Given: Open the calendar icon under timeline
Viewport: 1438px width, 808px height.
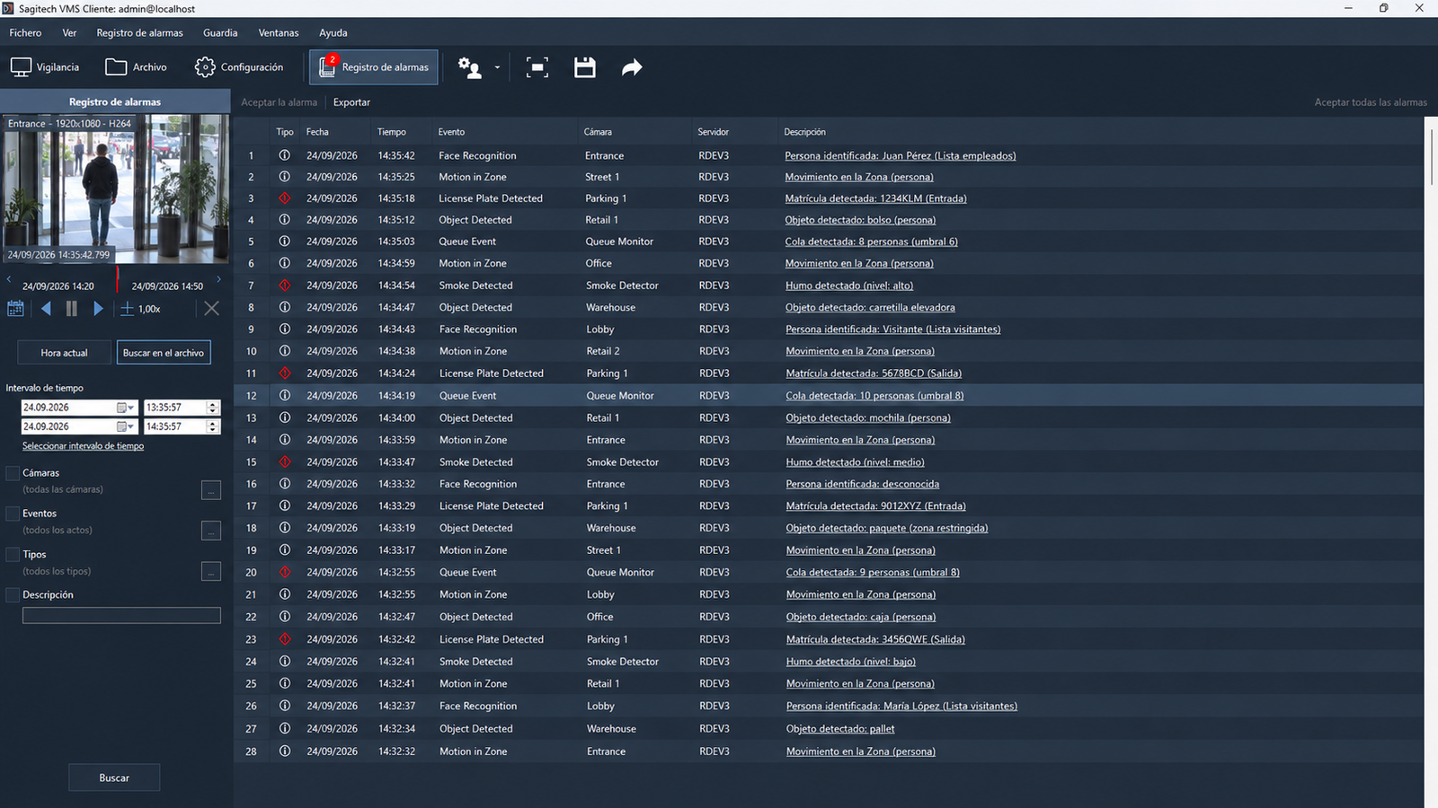Looking at the screenshot, I should pos(15,309).
